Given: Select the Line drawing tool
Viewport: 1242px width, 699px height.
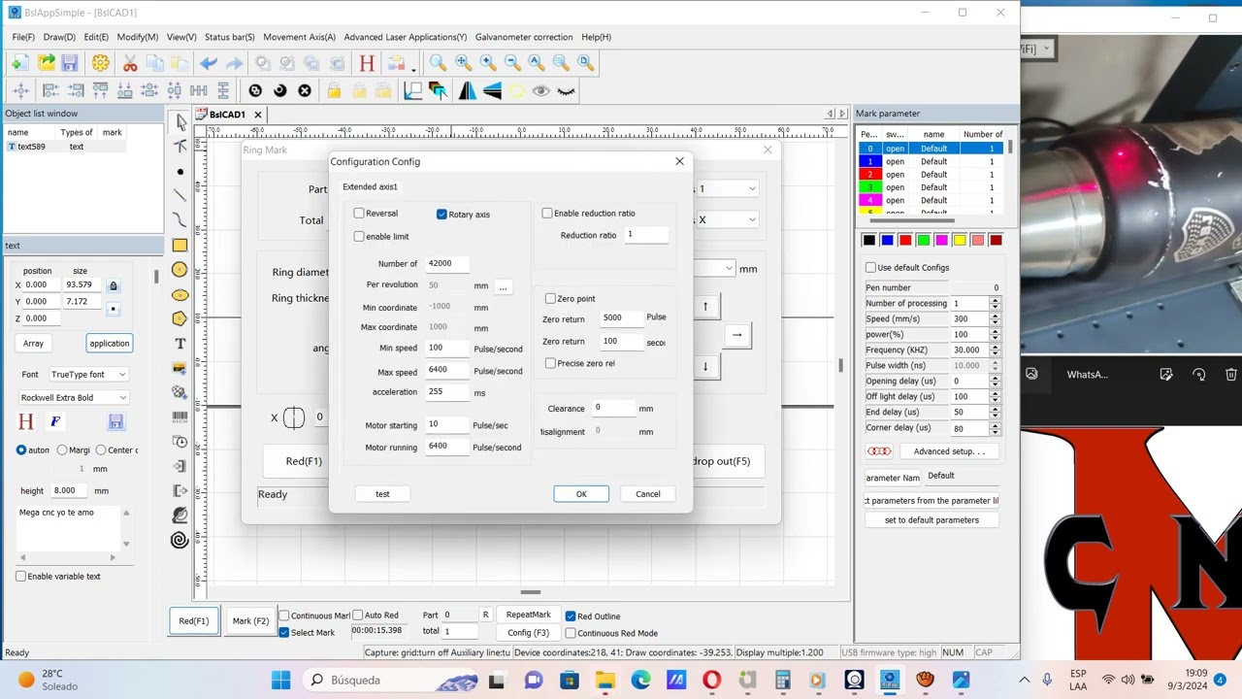Looking at the screenshot, I should click(x=180, y=195).
